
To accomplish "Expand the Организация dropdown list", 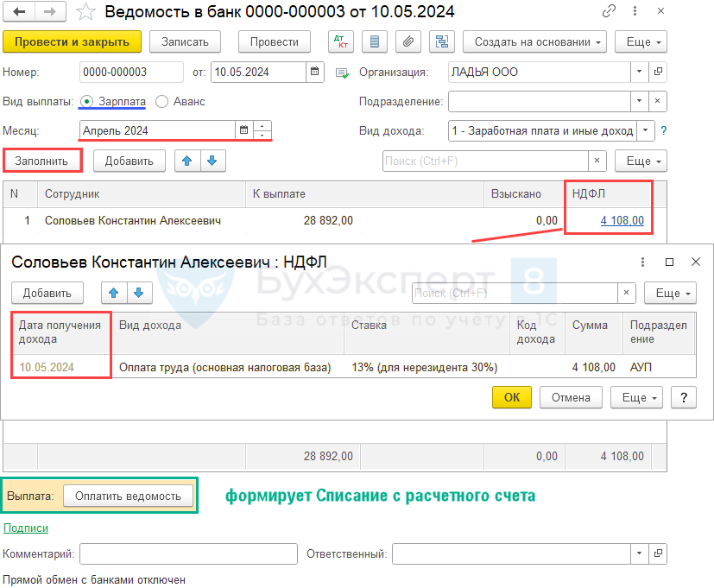I will 639,73.
